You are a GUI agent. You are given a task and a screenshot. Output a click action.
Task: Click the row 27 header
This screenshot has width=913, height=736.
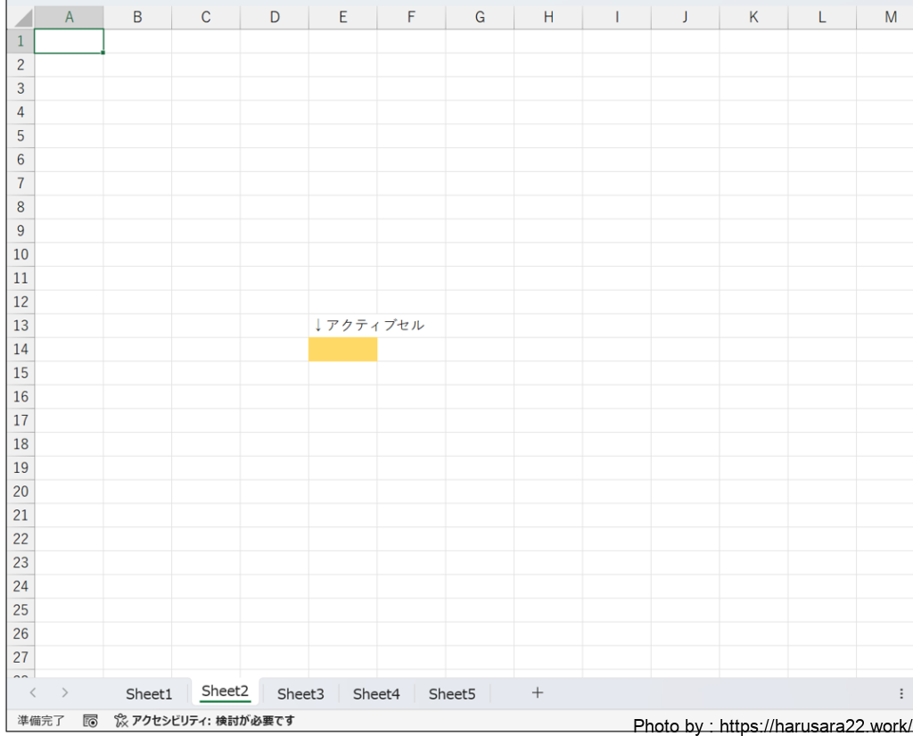(x=21, y=657)
